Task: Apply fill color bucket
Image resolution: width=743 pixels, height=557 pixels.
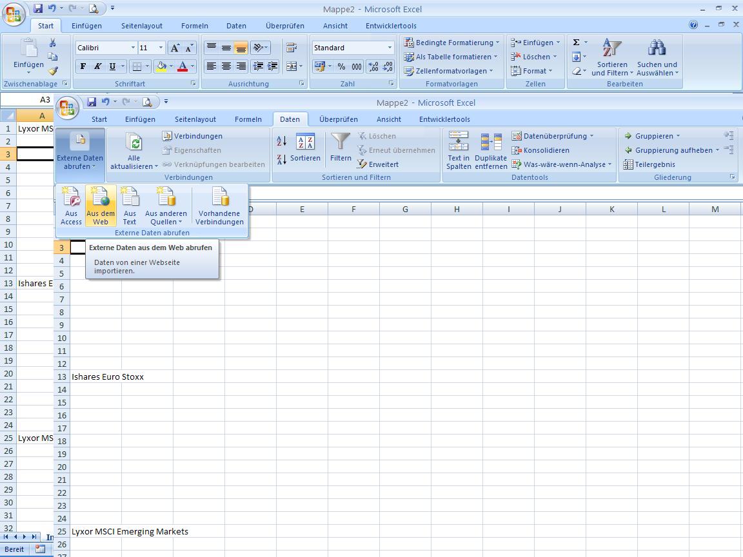Action: tap(161, 66)
